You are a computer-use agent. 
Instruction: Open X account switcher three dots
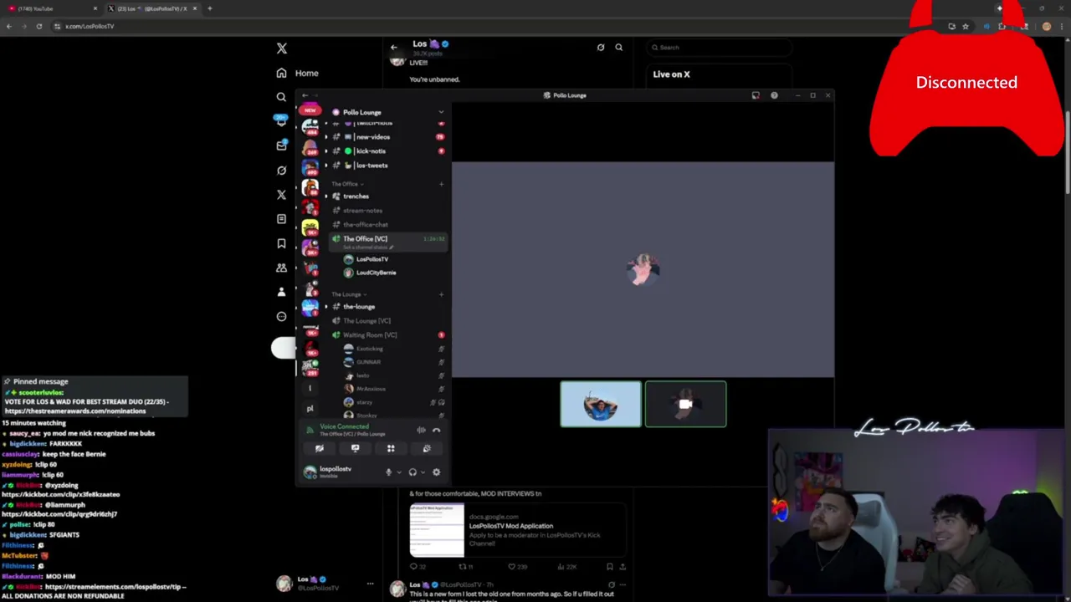coord(370,584)
